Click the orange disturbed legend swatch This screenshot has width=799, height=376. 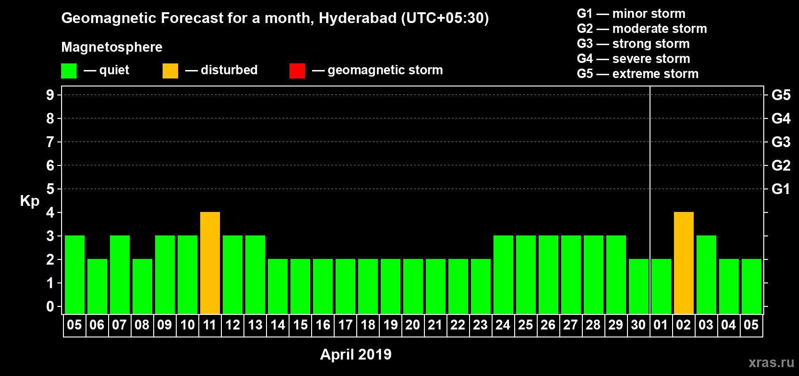click(x=170, y=71)
